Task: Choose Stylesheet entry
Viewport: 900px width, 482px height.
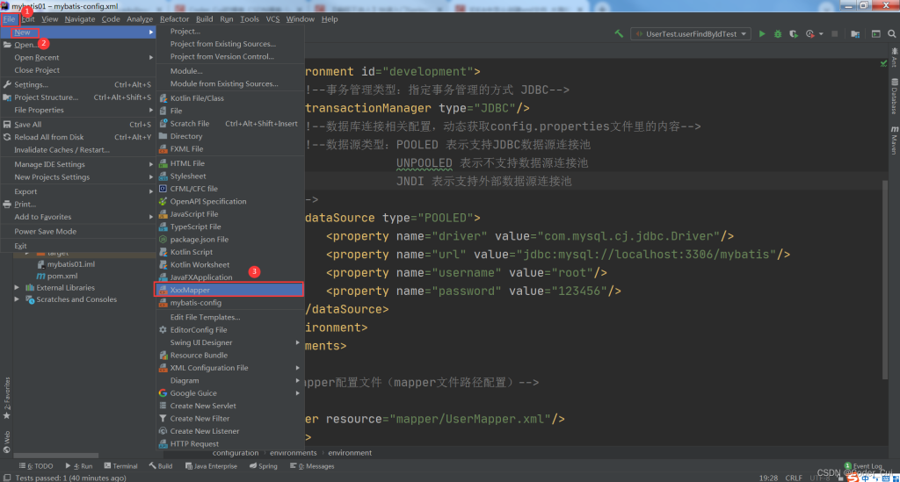Action: (x=229, y=176)
